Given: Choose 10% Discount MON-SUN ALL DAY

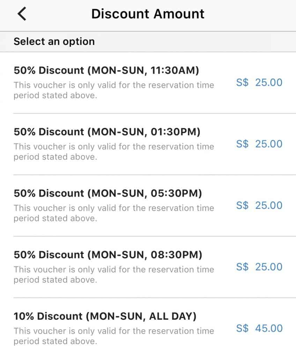Looking at the screenshot, I should (148, 328).
